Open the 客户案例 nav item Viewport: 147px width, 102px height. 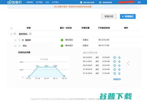(39, 2)
